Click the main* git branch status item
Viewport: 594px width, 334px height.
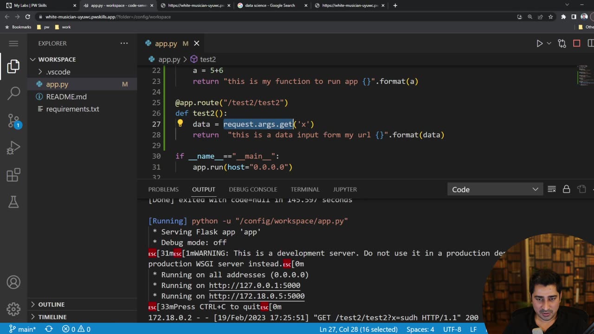coord(22,329)
